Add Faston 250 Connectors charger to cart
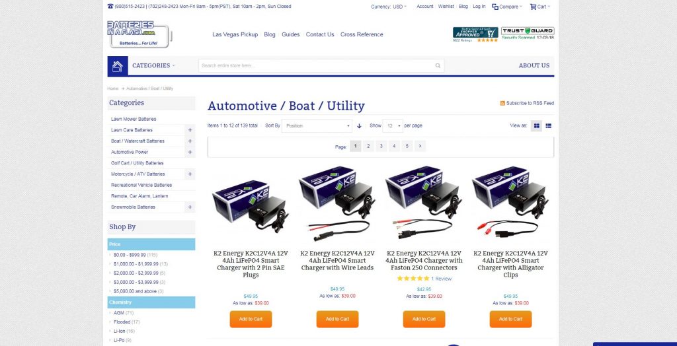 coord(424,319)
